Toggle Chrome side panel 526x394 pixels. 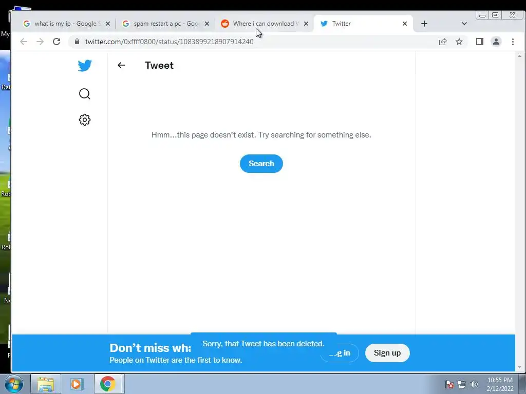click(479, 42)
